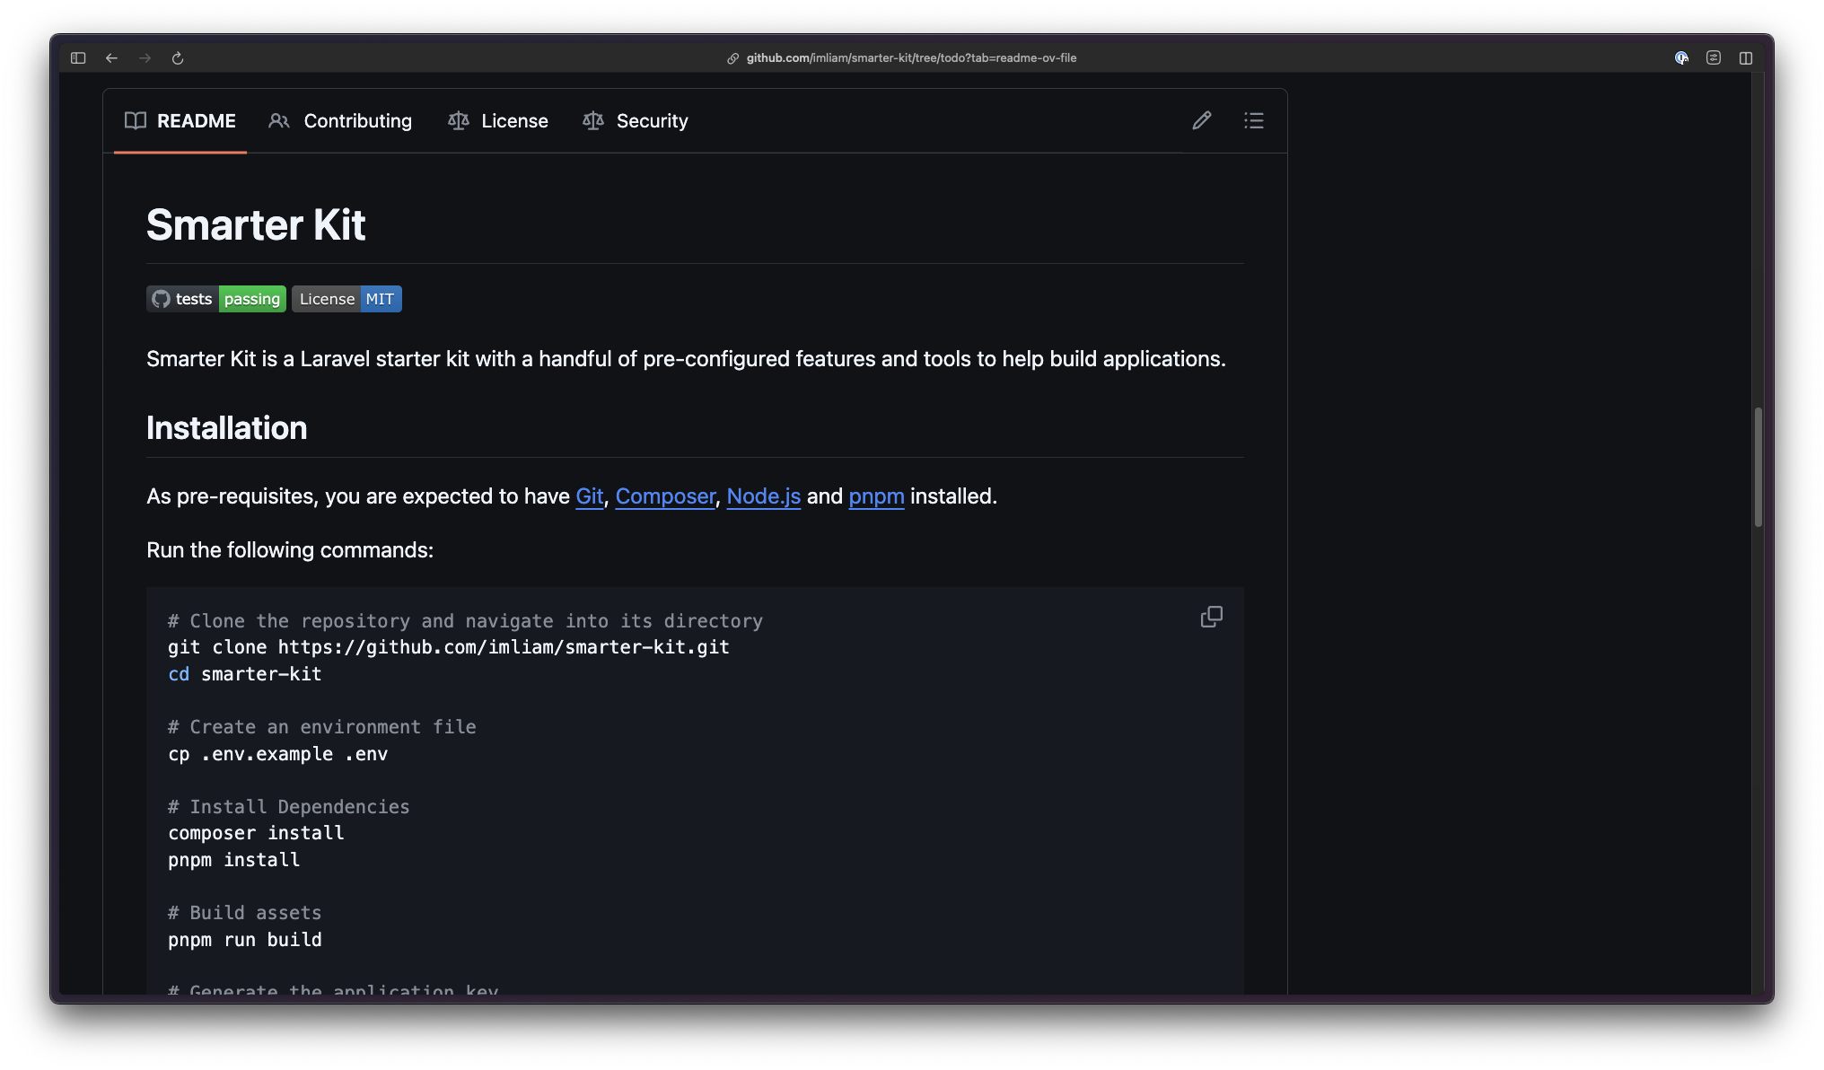
Task: Go forward with the forward arrow
Action: 145,57
